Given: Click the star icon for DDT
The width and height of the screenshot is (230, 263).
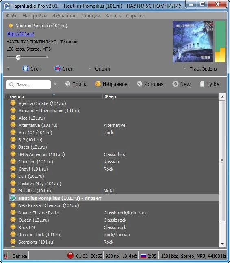Looking at the screenshot, I should coord(13,176).
